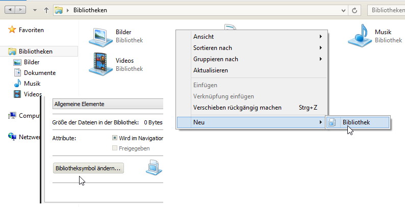Choose Verschieben rückgängig machen

coord(252,108)
